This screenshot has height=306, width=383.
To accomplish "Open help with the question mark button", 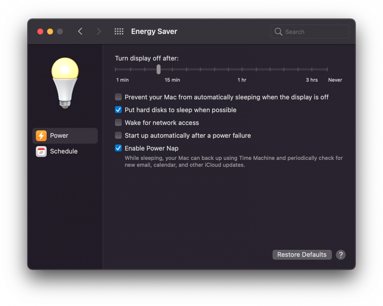I will 340,255.
